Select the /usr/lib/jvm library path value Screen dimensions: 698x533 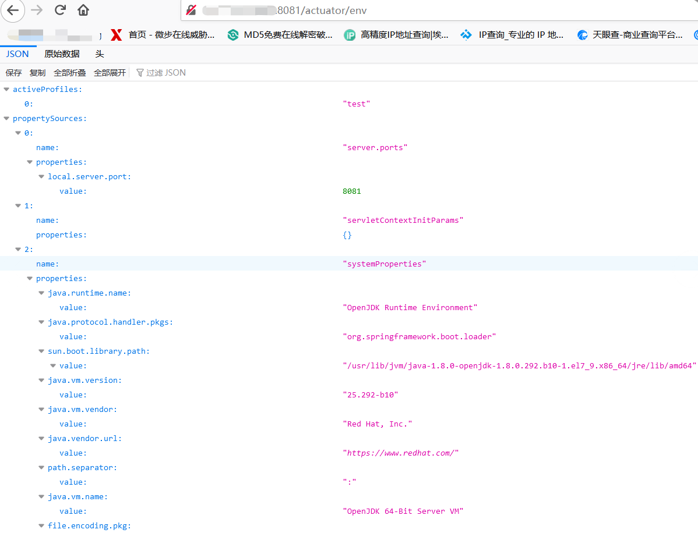(x=520, y=365)
